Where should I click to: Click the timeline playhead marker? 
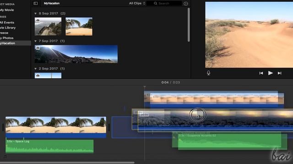(145, 87)
